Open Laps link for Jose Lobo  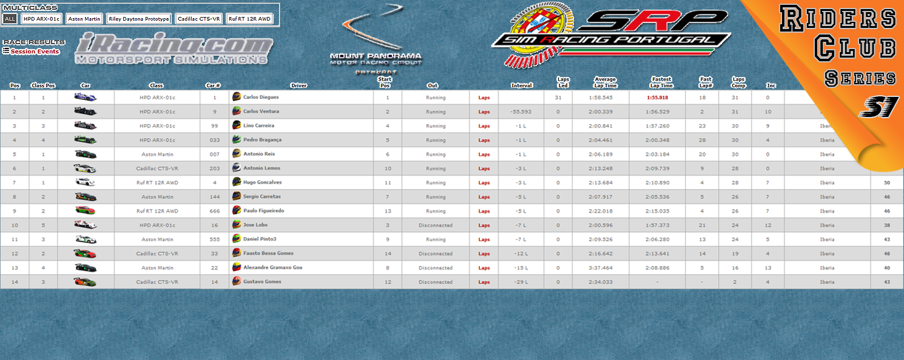pos(484,225)
